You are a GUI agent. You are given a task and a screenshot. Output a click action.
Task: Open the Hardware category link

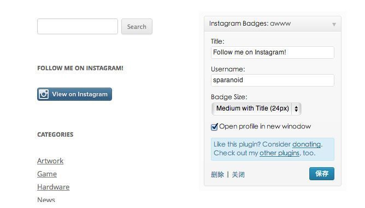(54, 187)
